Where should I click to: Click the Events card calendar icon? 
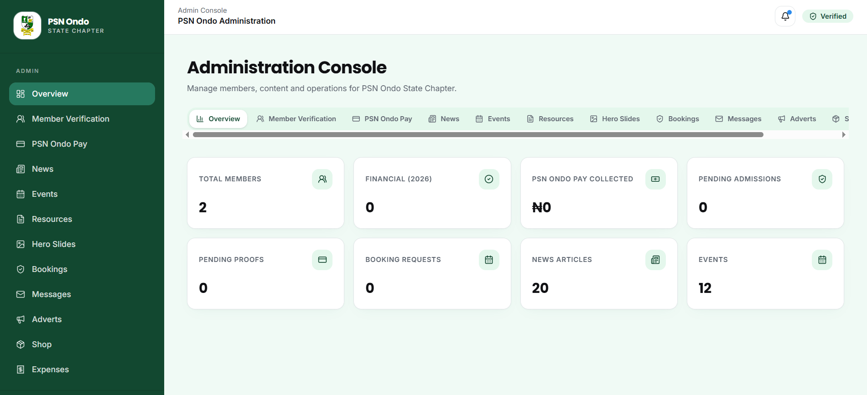[x=822, y=260]
